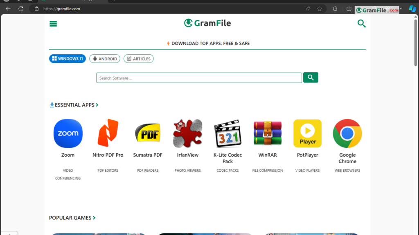Select the PotPlayer icon
Image resolution: width=419 pixels, height=235 pixels.
pos(307,133)
